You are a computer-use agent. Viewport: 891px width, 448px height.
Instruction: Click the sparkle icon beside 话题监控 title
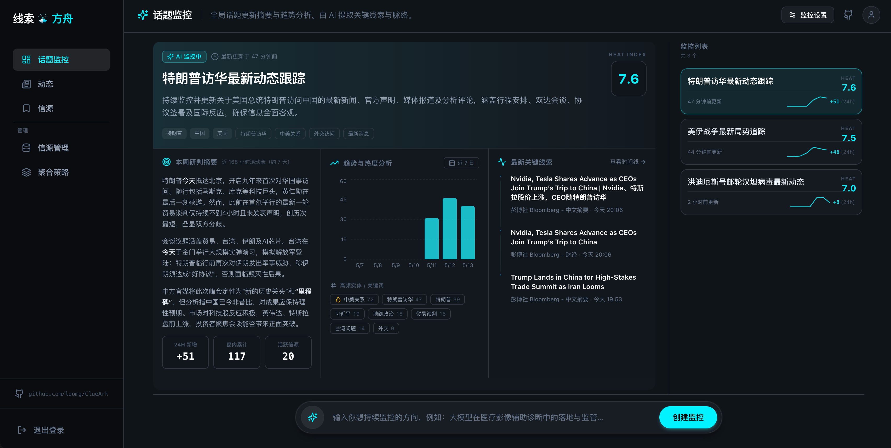143,15
